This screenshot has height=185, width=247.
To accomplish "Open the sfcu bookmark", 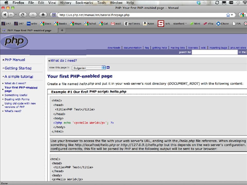I will pyautogui.click(x=208, y=24).
